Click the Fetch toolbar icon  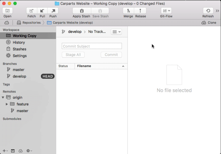[x=32, y=11]
